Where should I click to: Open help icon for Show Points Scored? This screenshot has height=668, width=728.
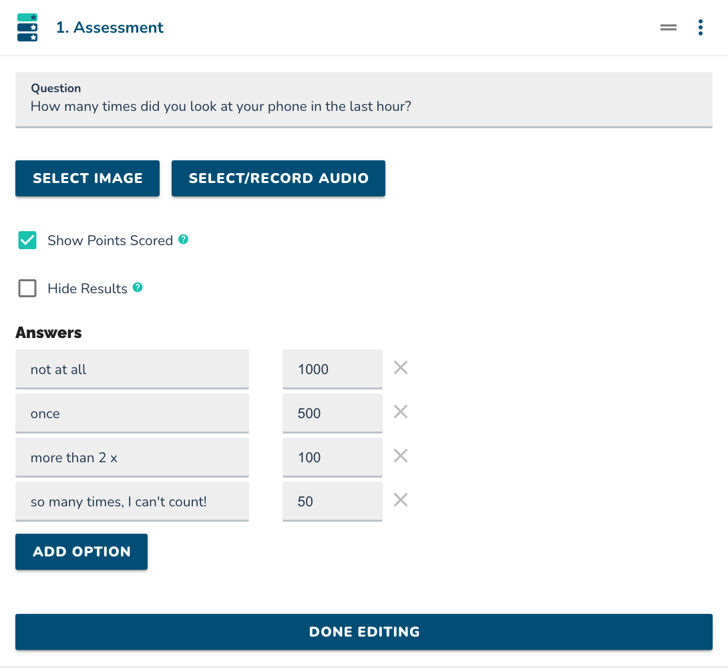184,239
